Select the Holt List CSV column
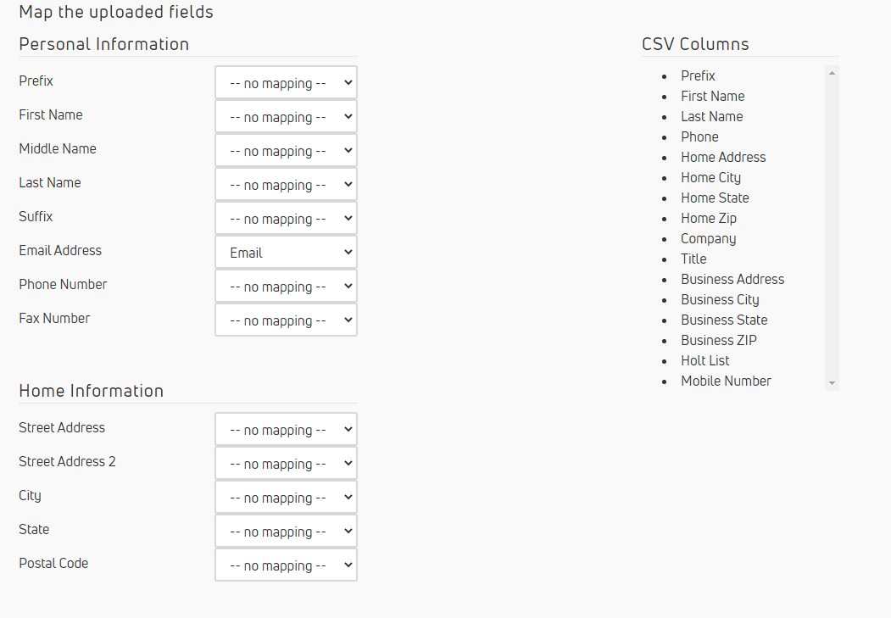 pos(704,360)
